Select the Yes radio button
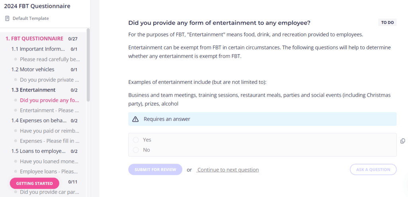Image resolution: width=408 pixels, height=197 pixels. point(136,140)
